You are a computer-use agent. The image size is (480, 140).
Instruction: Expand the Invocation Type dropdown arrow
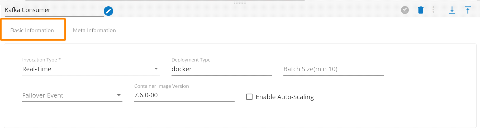tap(156, 69)
